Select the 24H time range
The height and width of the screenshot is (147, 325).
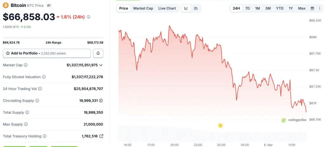236,8
